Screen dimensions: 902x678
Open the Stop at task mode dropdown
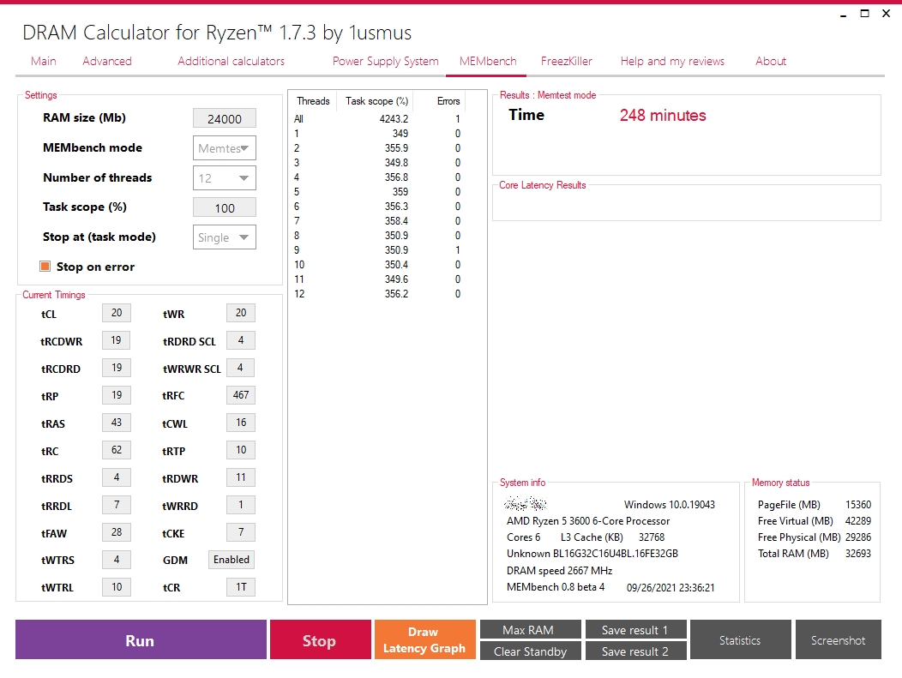click(225, 237)
